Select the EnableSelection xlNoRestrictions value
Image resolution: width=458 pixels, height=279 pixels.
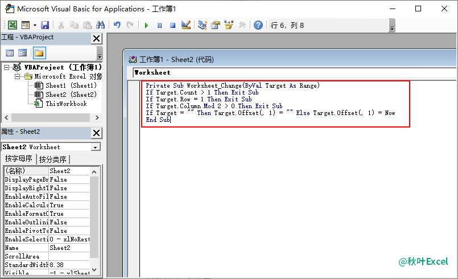coord(69,239)
